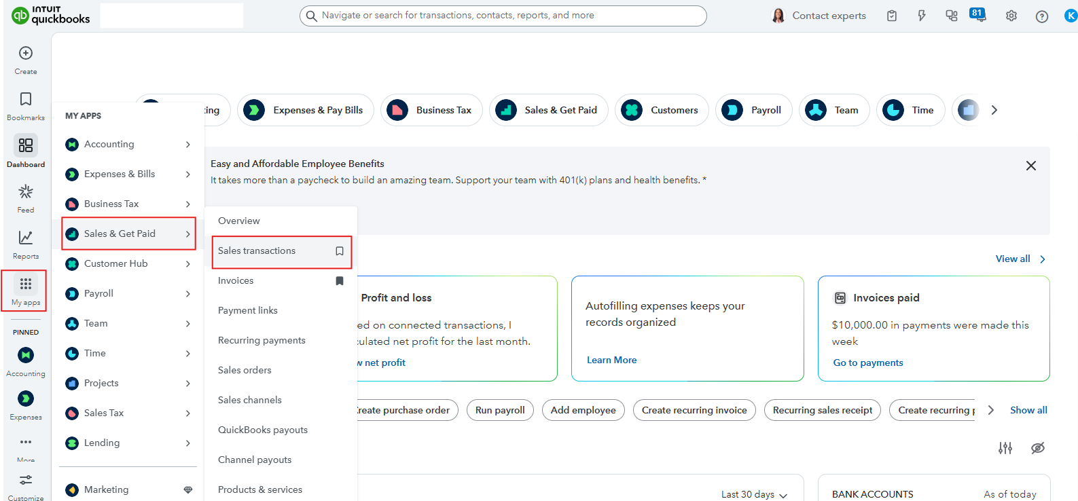Open the Create plus icon in sidebar
The height and width of the screenshot is (501, 1078).
click(x=26, y=53)
